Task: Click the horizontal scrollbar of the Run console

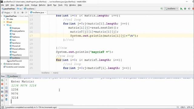Action: click(42, 105)
